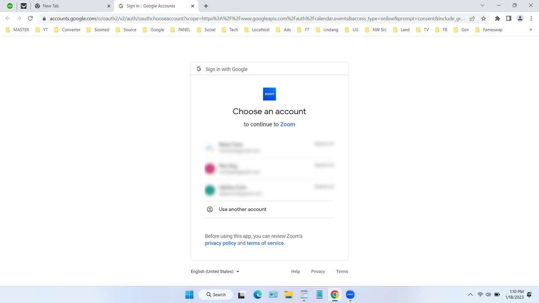
Task: Close the Google Accounts sign-in tab
Action: click(193, 6)
